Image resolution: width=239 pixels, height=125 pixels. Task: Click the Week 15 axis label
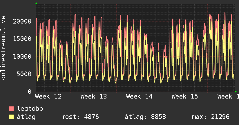tap(185, 97)
